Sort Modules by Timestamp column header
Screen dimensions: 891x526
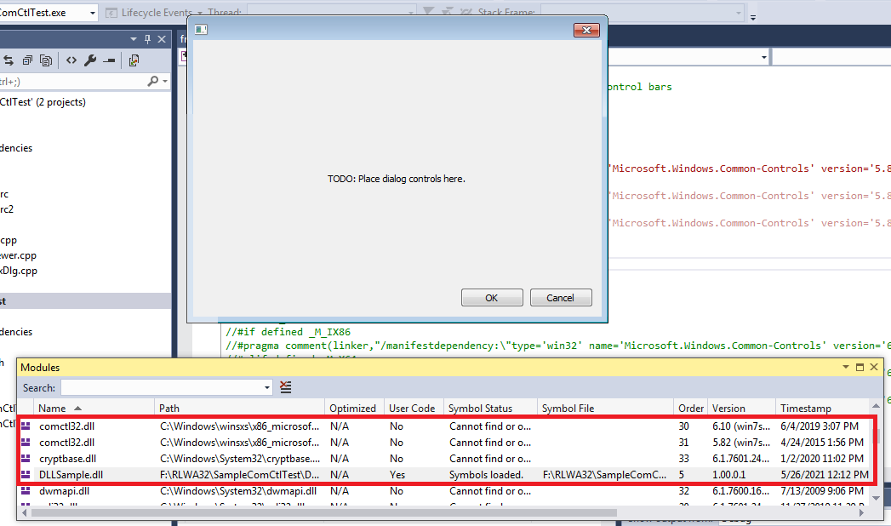click(x=822, y=409)
